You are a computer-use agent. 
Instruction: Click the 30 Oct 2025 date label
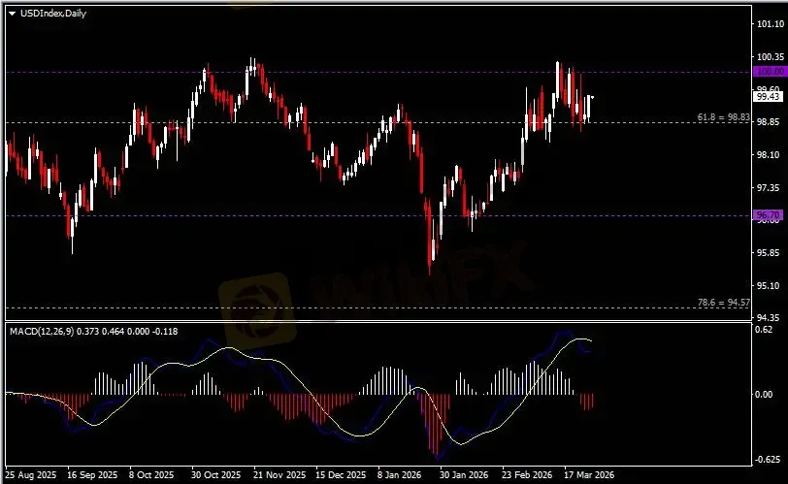[x=216, y=474]
